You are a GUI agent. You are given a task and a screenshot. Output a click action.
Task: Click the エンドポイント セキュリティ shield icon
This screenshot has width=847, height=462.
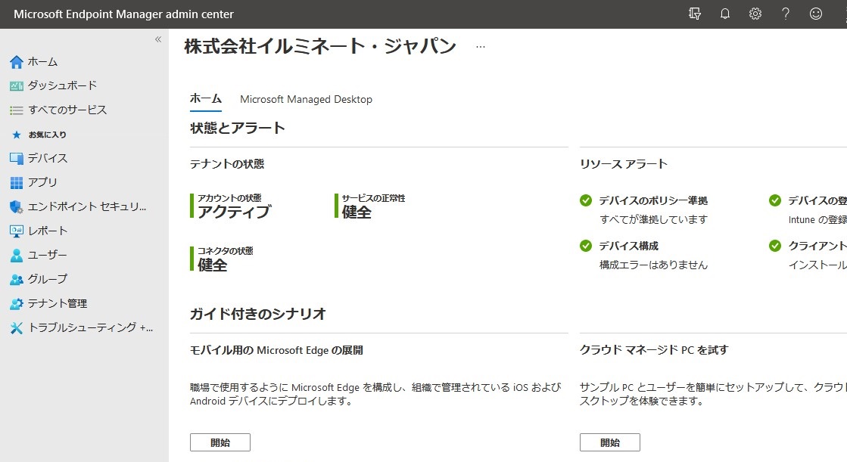pyautogui.click(x=17, y=206)
